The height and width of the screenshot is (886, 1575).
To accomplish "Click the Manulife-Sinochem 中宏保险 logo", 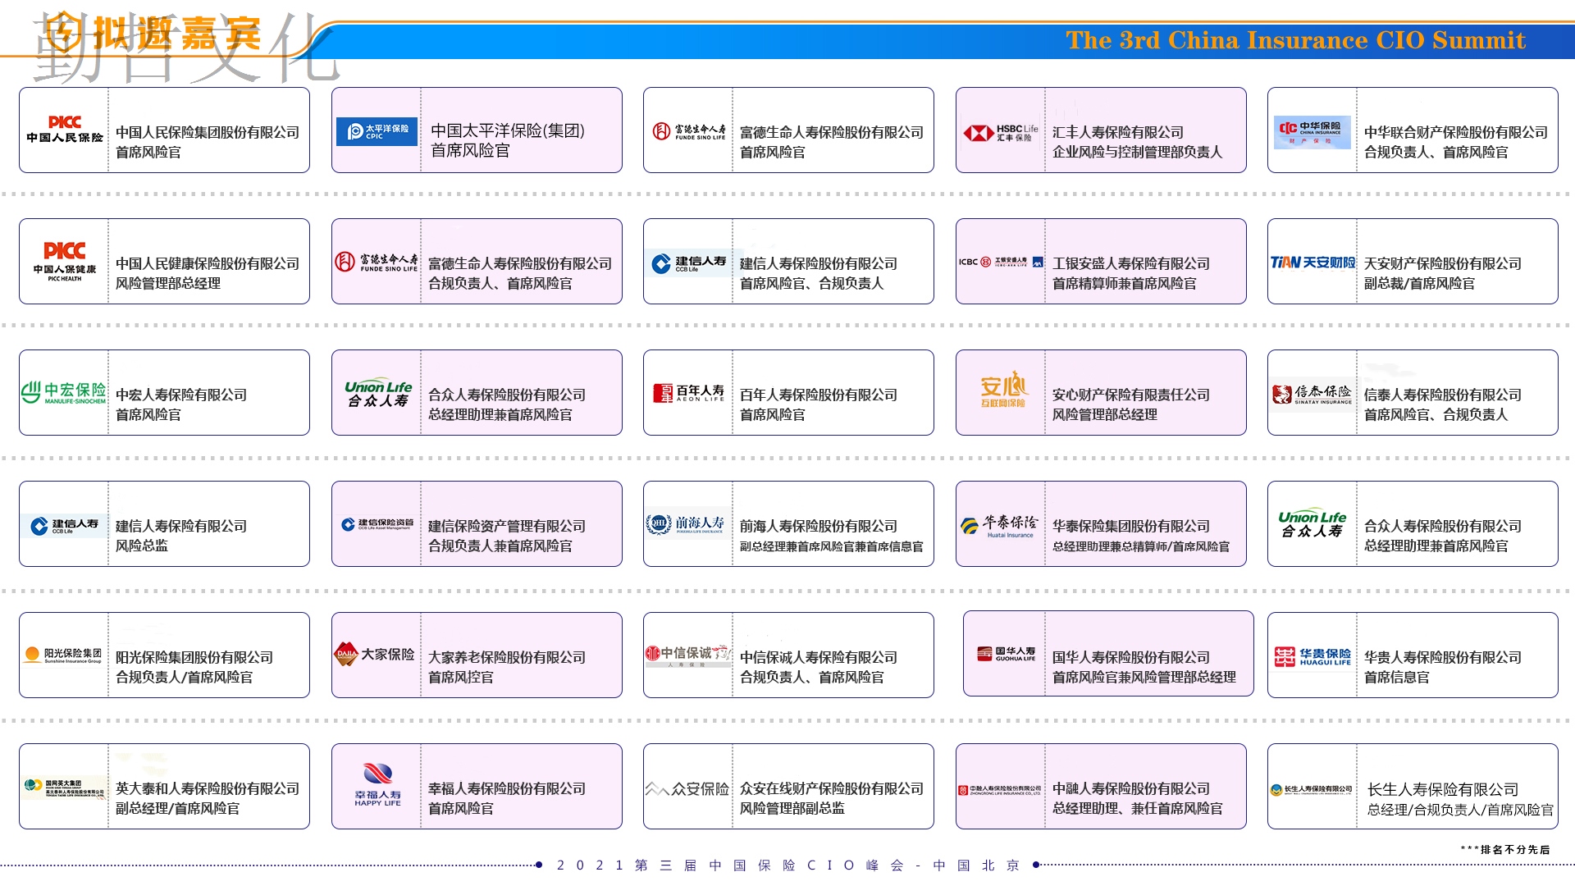I will [x=64, y=393].
